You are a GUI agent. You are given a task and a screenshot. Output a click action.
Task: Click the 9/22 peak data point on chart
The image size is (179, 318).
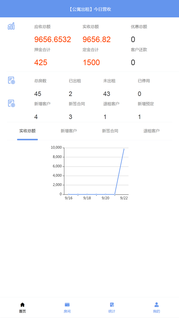pos(124,150)
